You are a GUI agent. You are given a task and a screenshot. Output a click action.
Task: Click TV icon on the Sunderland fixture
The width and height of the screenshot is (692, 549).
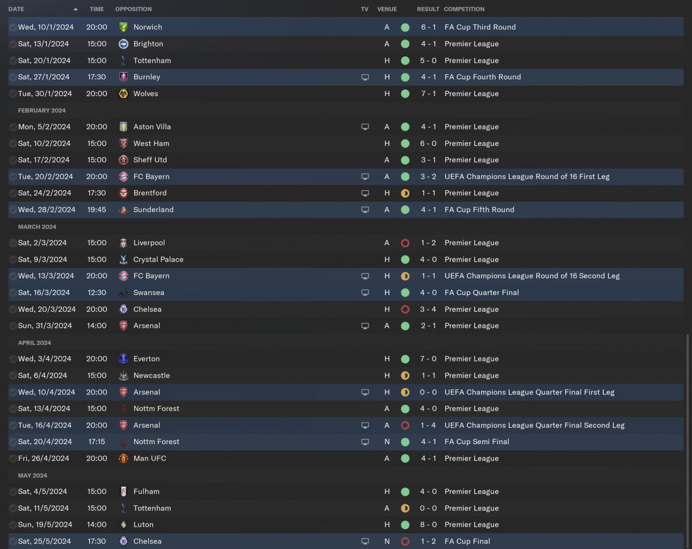pyautogui.click(x=365, y=210)
